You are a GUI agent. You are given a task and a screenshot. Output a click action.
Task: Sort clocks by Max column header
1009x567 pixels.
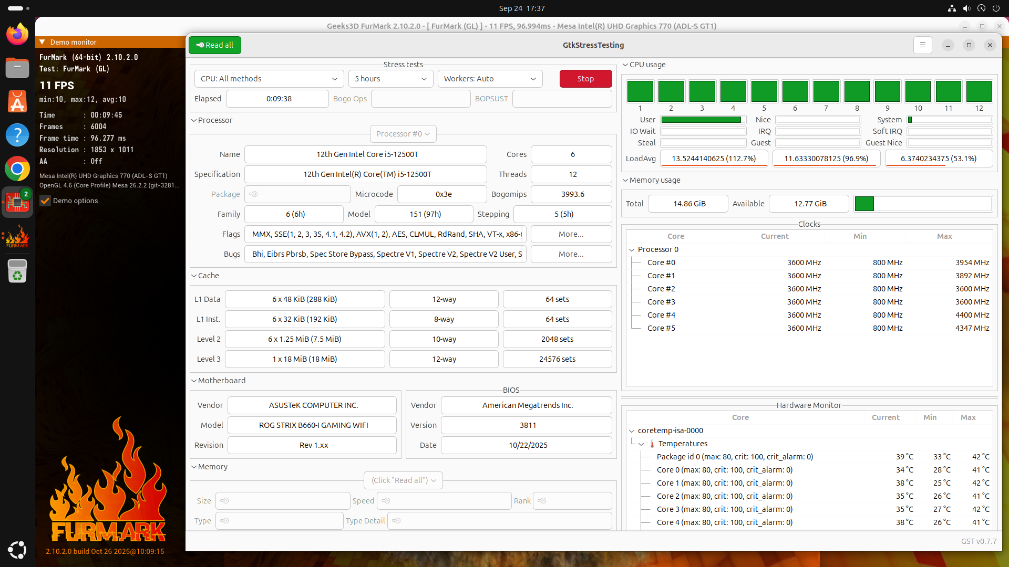[944, 236]
